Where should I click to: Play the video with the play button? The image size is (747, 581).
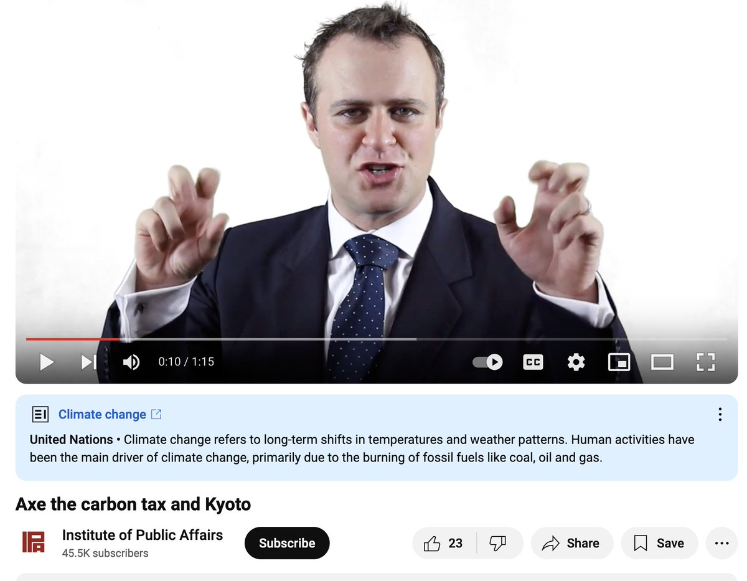(x=47, y=362)
